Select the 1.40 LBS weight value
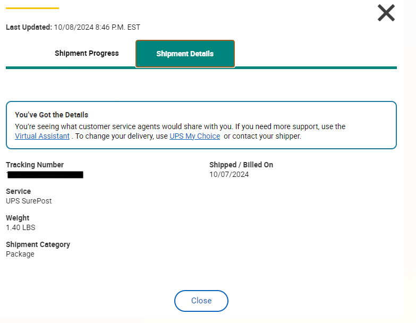The image size is (416, 323). pyautogui.click(x=21, y=227)
